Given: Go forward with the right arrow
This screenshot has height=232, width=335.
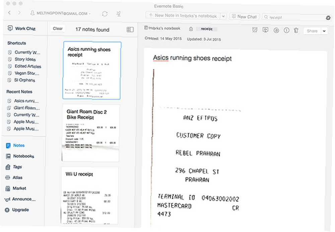Looking at the screenshot, I should [19, 13].
